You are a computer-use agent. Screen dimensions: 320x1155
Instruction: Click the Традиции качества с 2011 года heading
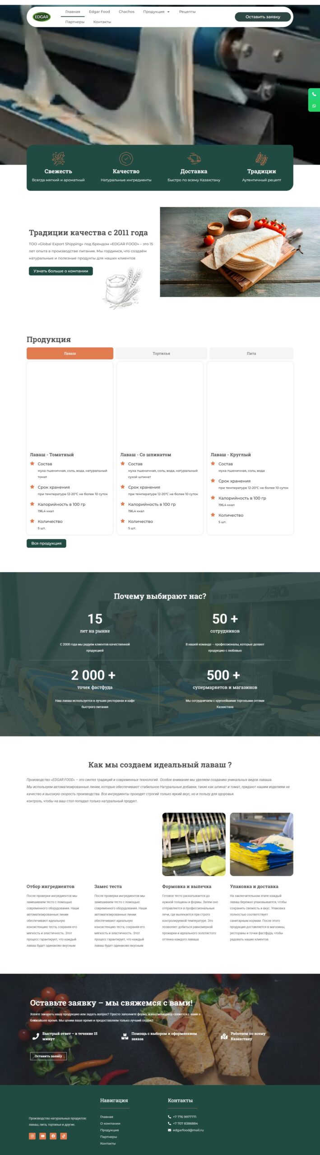click(x=88, y=232)
